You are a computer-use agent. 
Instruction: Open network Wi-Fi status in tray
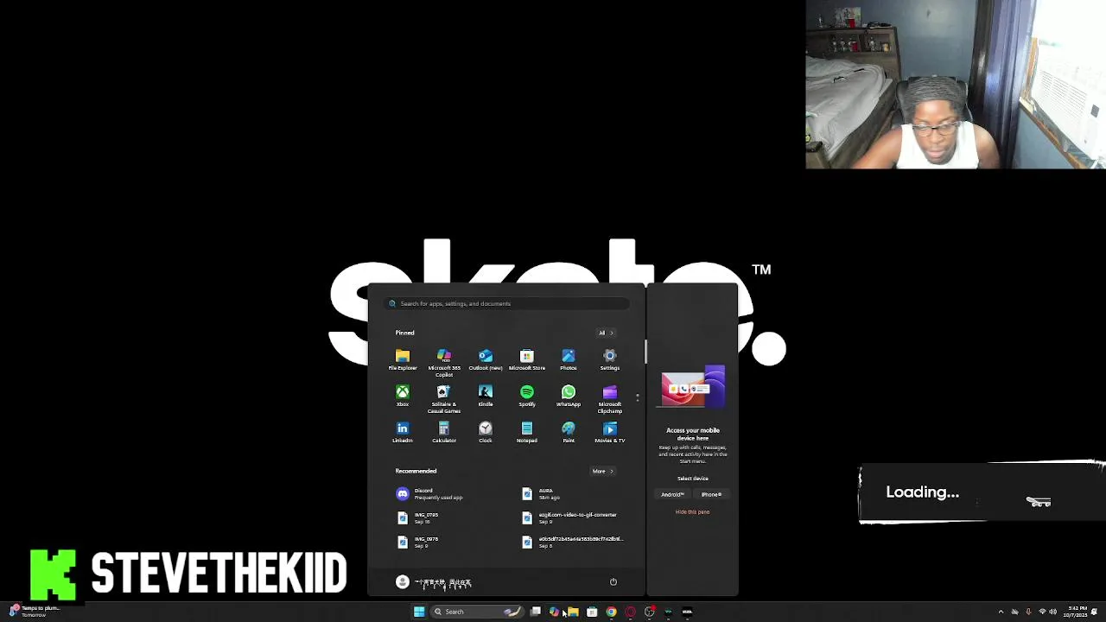[x=1041, y=612]
